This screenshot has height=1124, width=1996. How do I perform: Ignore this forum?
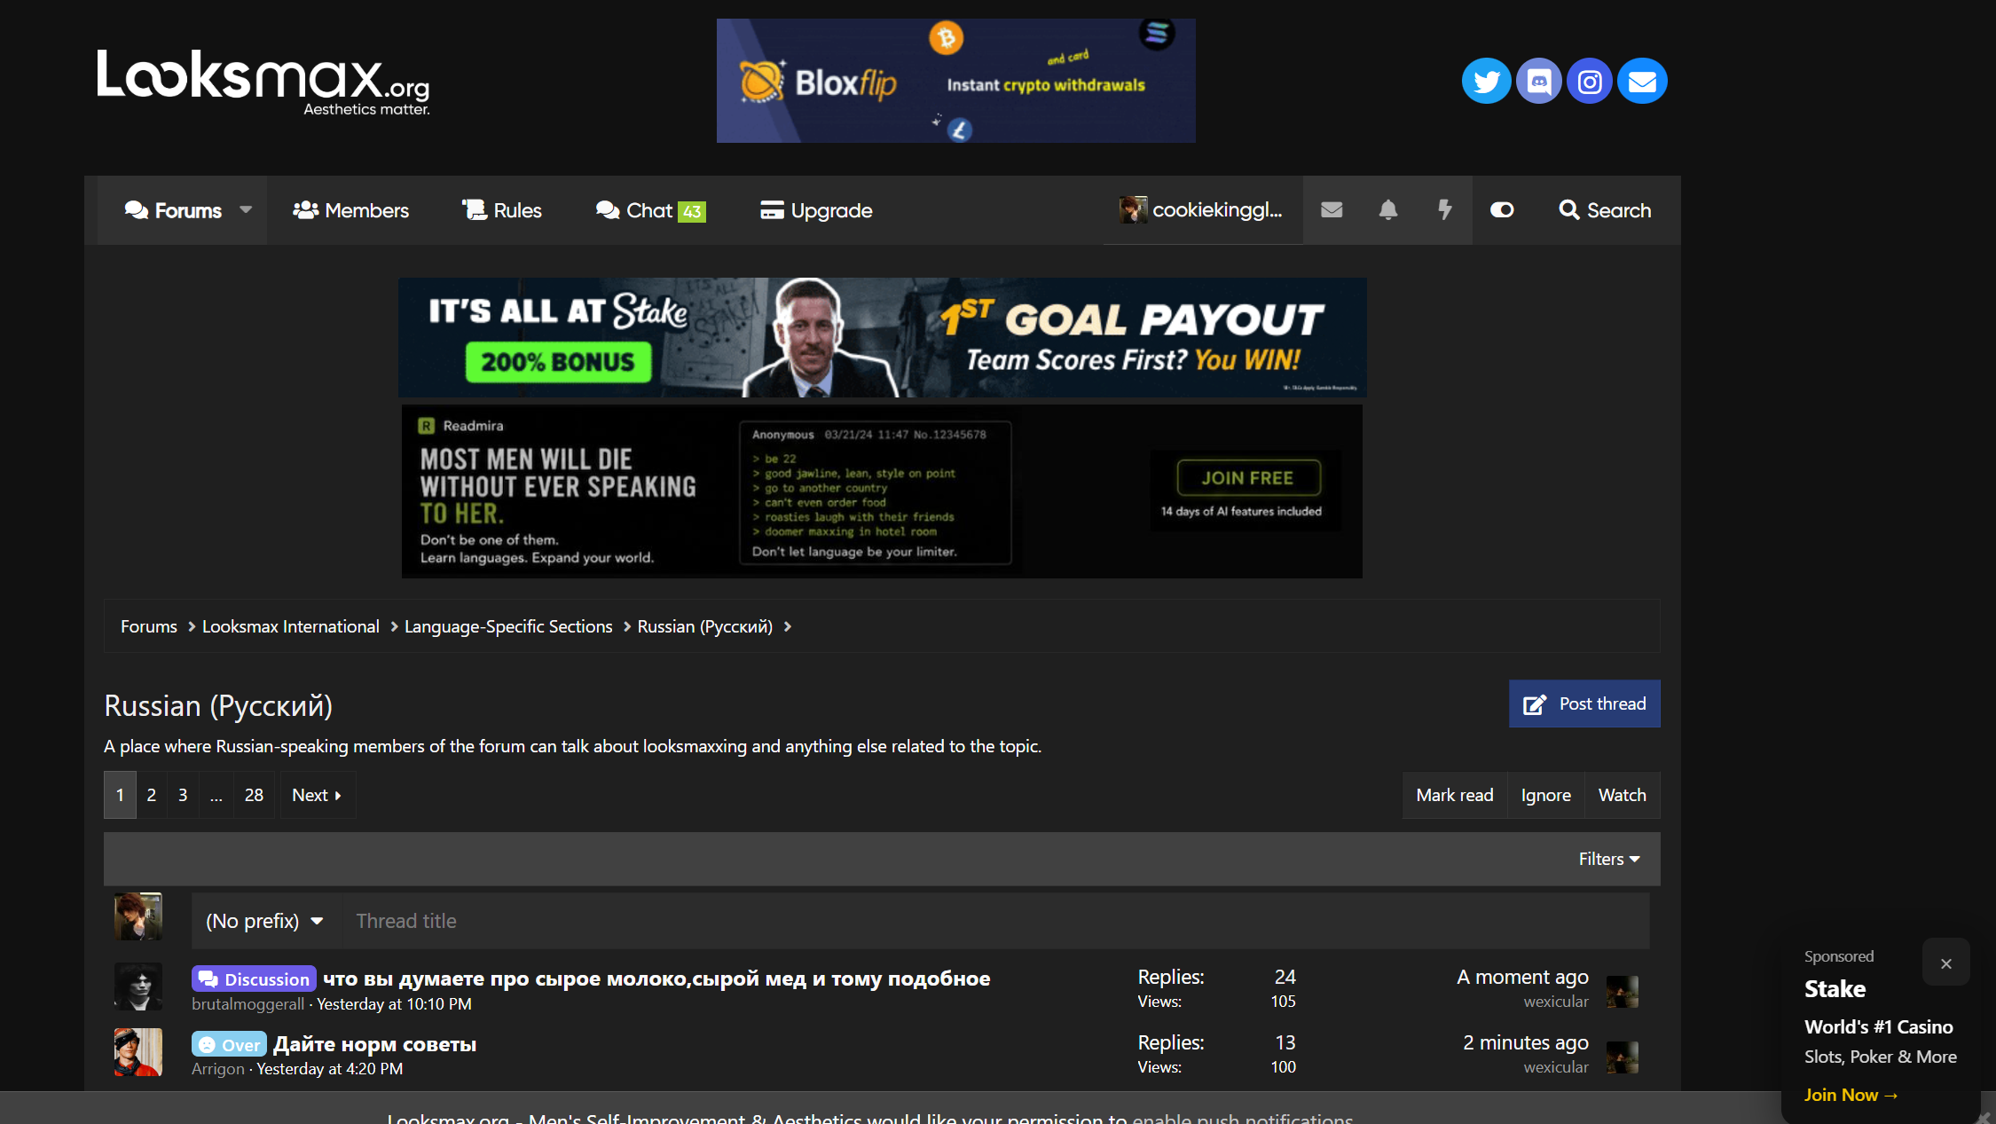coord(1545,795)
